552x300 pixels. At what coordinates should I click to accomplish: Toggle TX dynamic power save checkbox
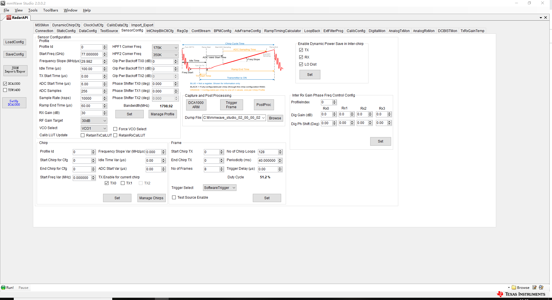(301, 50)
